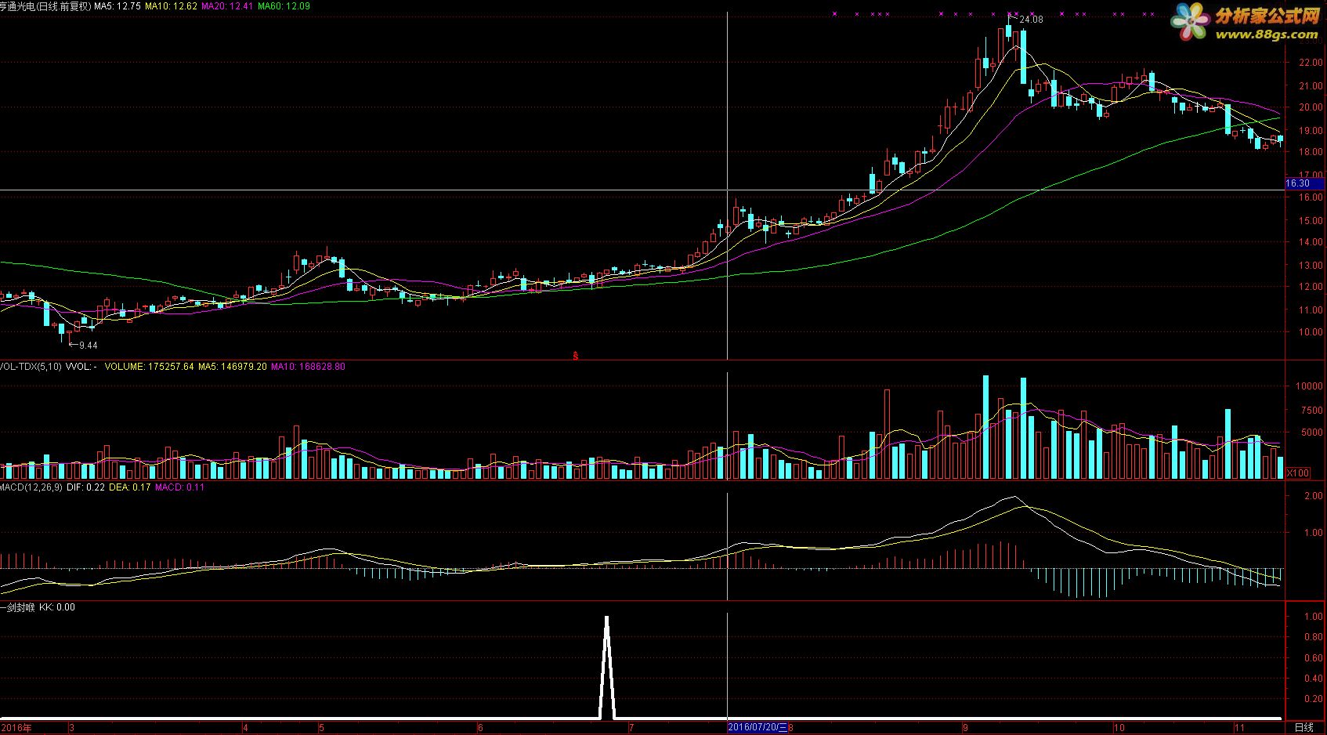The image size is (1327, 735).
Task: Click the 0.80 label on KK axis
Action: coord(1313,637)
